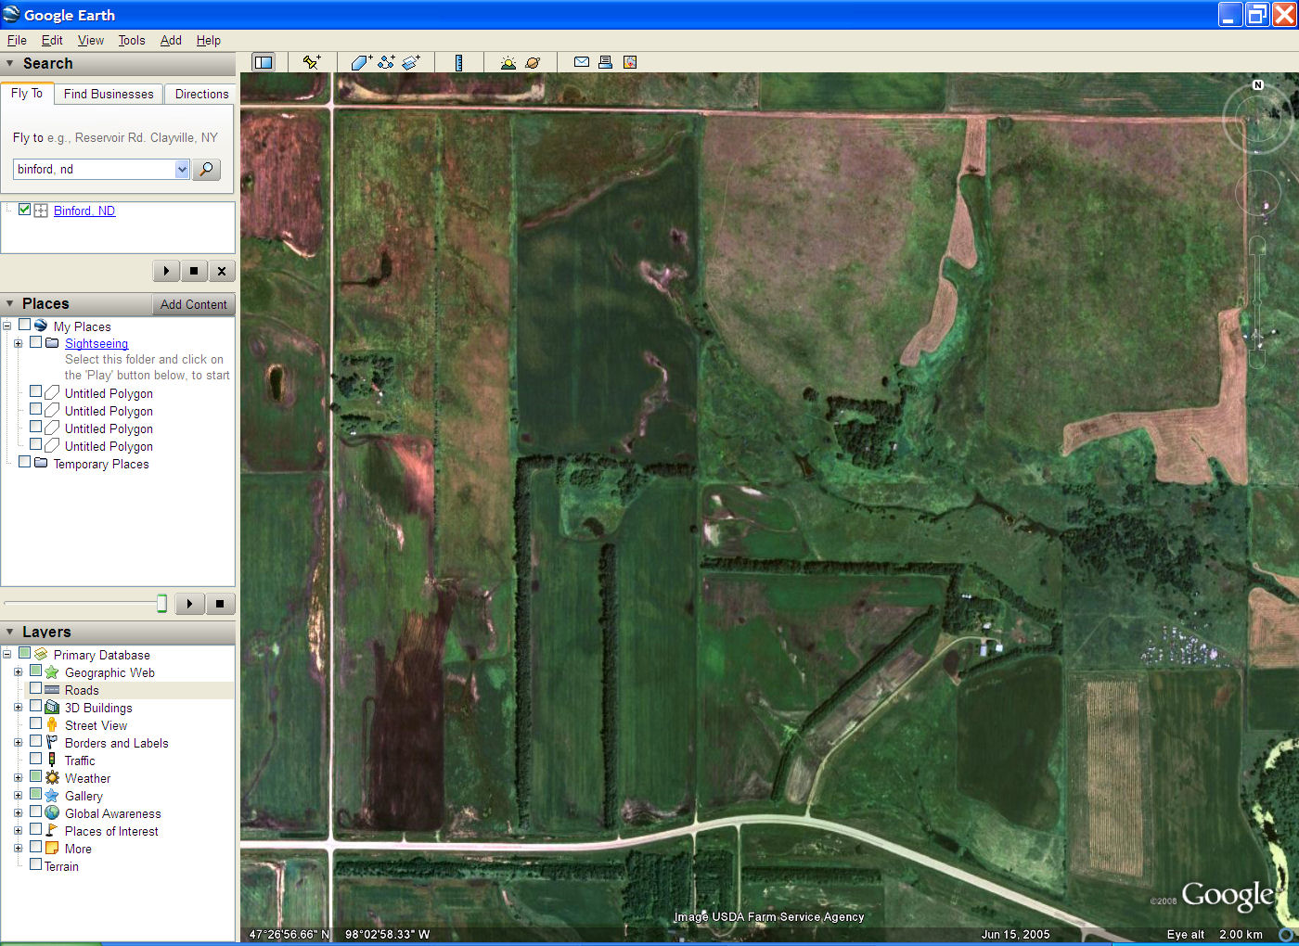Print the current view

click(x=605, y=62)
